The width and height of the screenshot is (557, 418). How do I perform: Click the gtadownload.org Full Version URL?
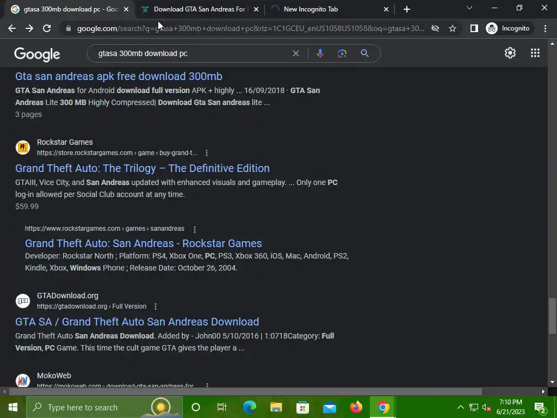(x=91, y=306)
